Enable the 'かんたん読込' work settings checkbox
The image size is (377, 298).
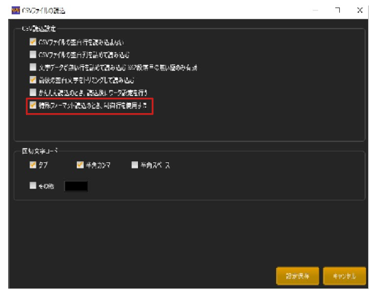(33, 92)
